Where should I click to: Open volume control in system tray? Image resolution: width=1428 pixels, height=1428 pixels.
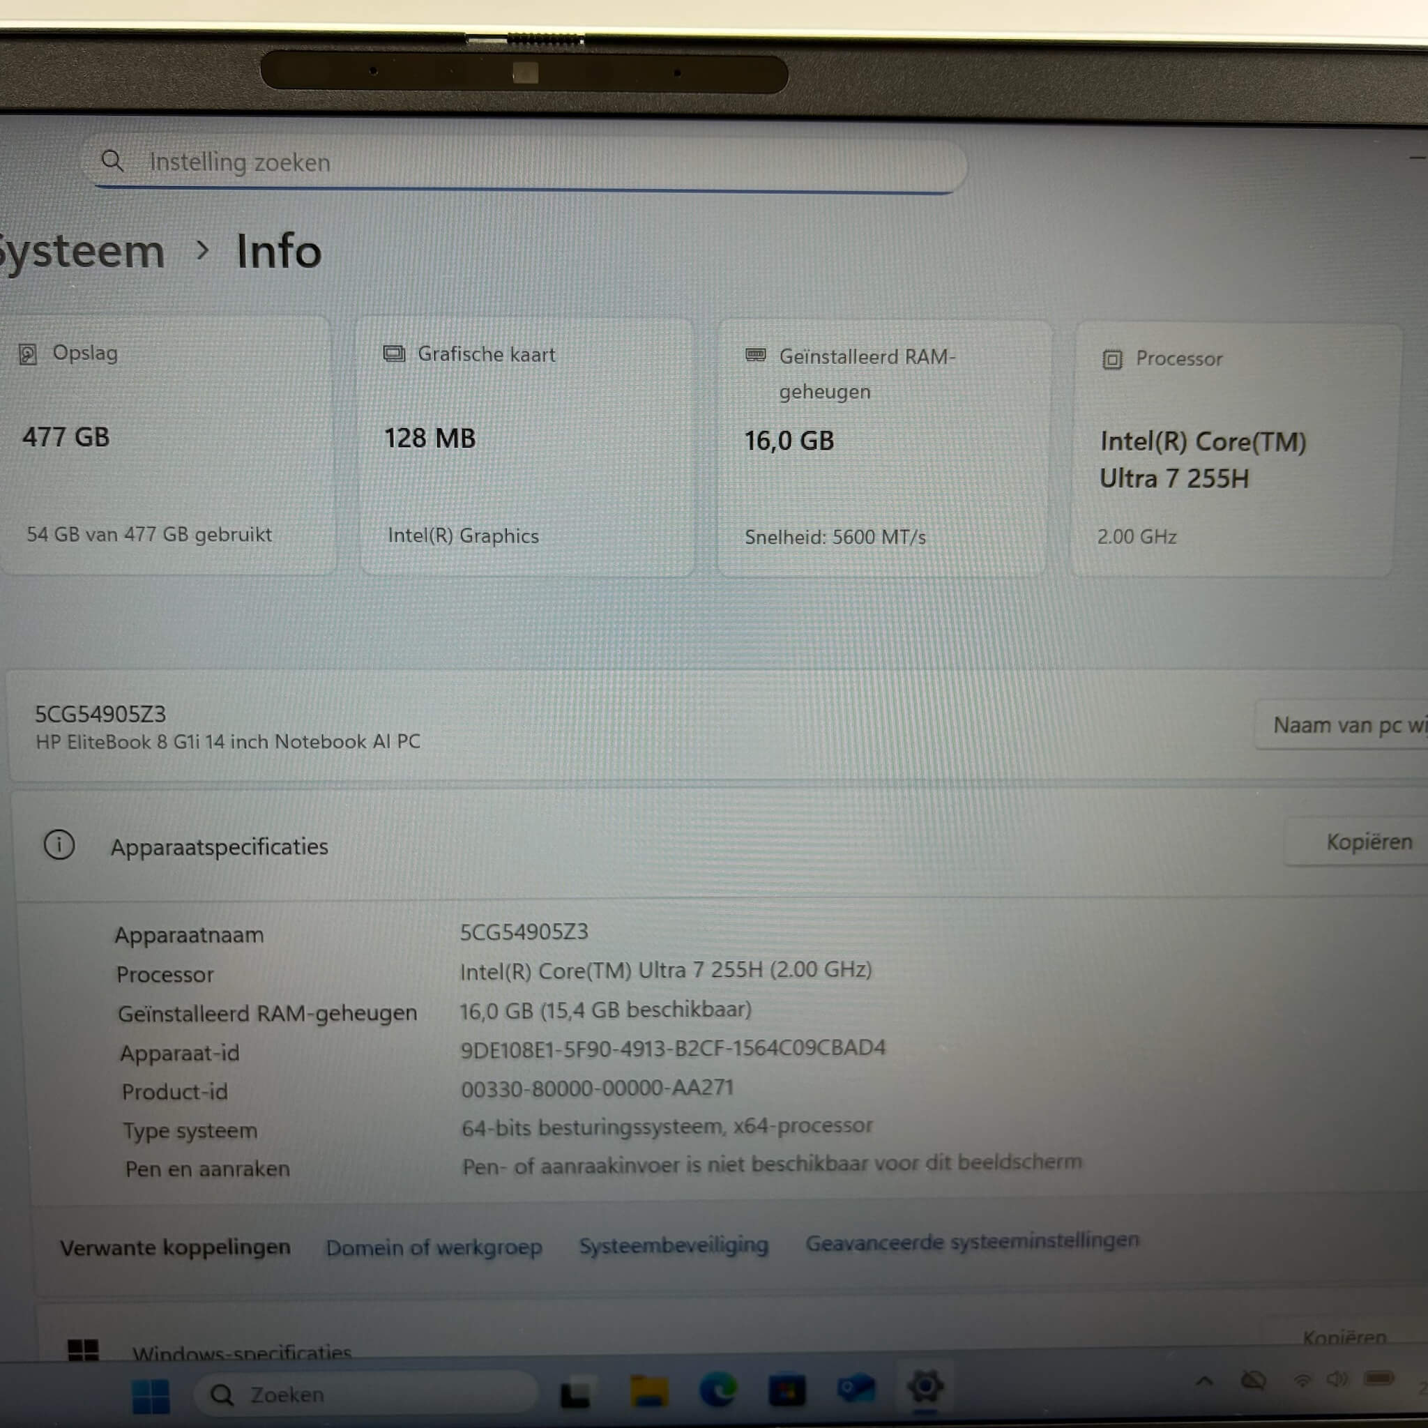pos(1337,1379)
